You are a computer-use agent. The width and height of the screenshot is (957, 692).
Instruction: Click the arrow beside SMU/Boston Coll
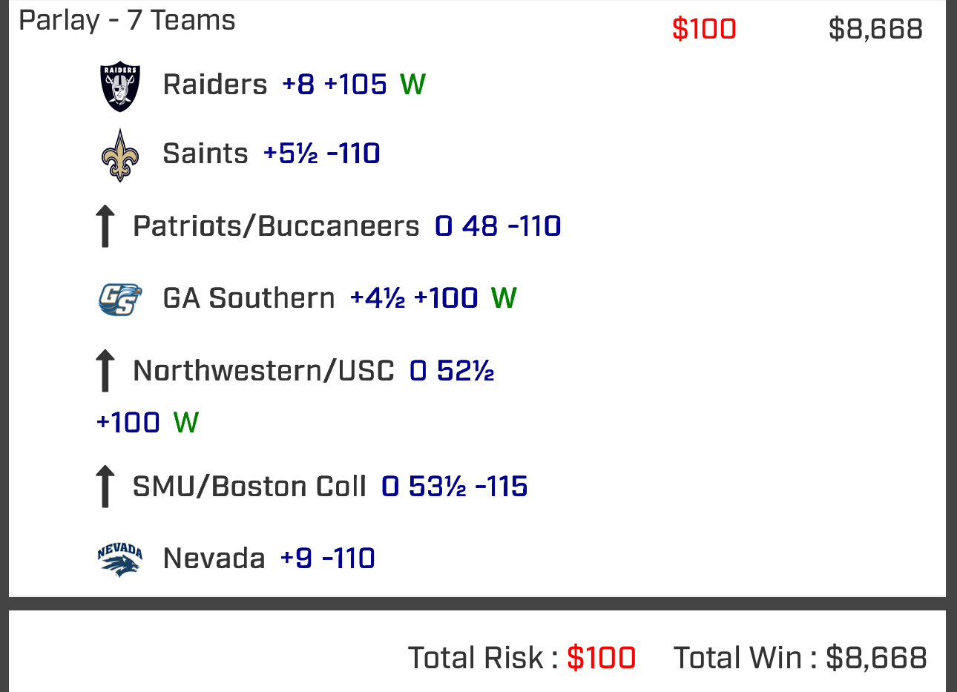105,487
